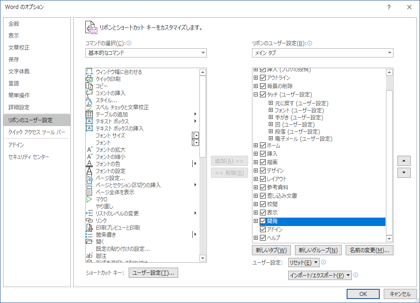Click info icon beside リセット button

coord(324,262)
